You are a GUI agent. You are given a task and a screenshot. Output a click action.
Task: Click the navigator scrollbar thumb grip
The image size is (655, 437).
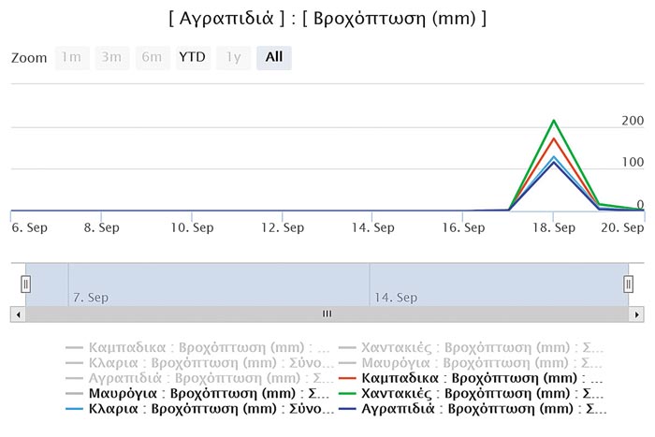point(327,314)
